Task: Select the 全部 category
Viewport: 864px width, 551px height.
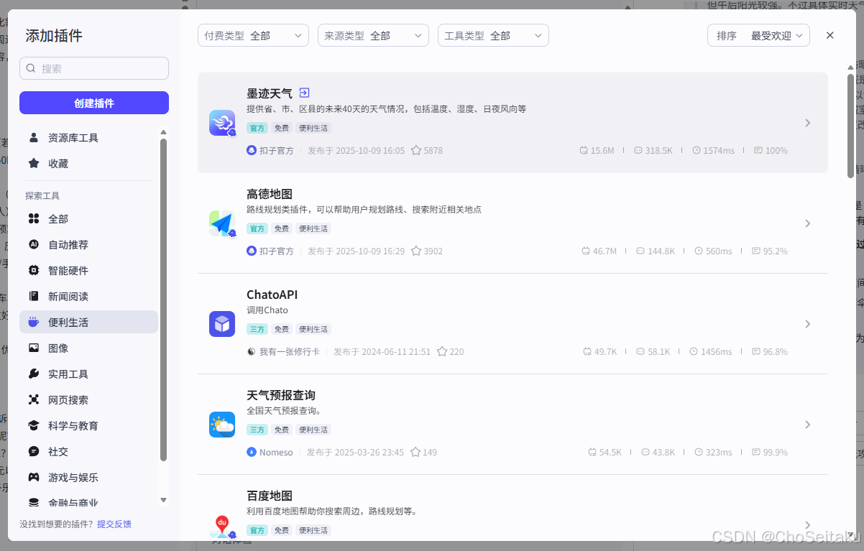Action: pyautogui.click(x=88, y=219)
